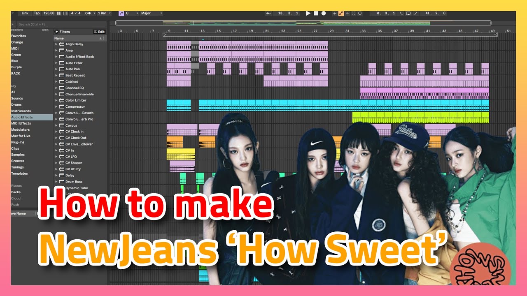Screen dimensions: 527x296
Task: Expand the Align Delay presets
Action: point(56,44)
